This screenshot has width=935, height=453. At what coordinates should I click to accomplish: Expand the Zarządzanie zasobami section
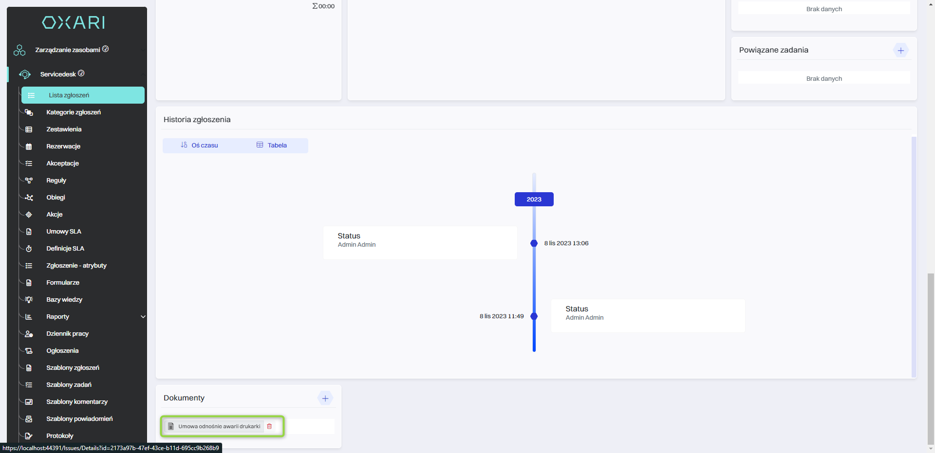click(143, 50)
